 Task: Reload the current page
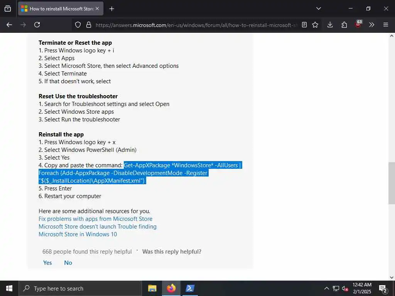(37, 25)
